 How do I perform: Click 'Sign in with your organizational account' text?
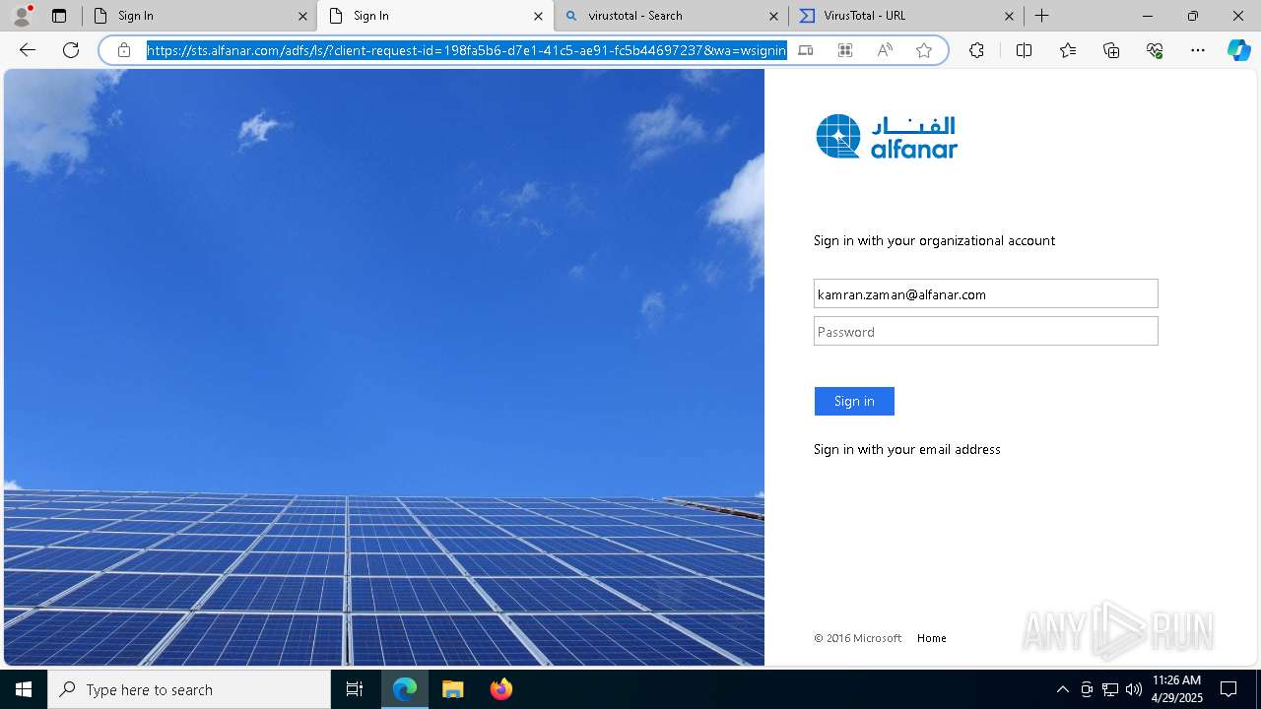point(934,240)
